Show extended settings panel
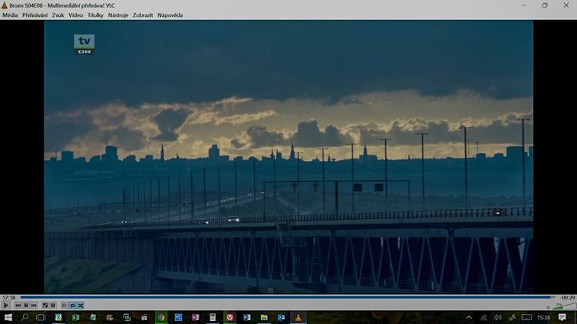The width and height of the screenshot is (577, 324). pos(53,306)
